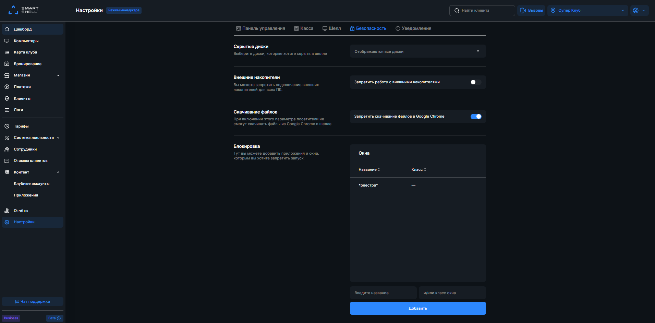The image size is (655, 323).
Task: Enable blocking external storage devices
Action: click(x=475, y=82)
